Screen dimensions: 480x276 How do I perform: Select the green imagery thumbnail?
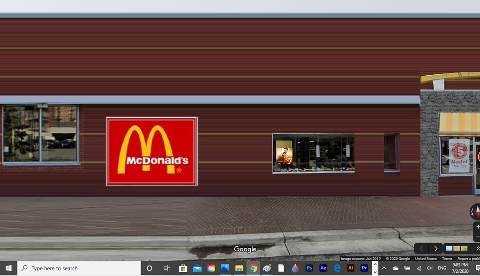point(464,248)
